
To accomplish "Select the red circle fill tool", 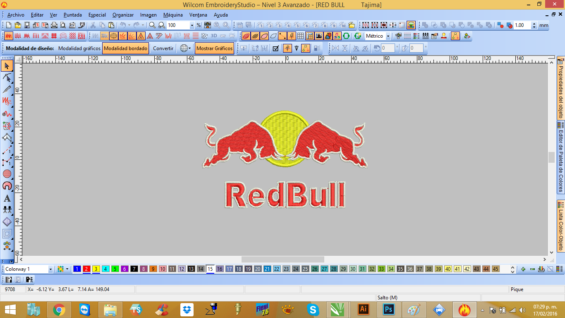I will click(x=7, y=173).
